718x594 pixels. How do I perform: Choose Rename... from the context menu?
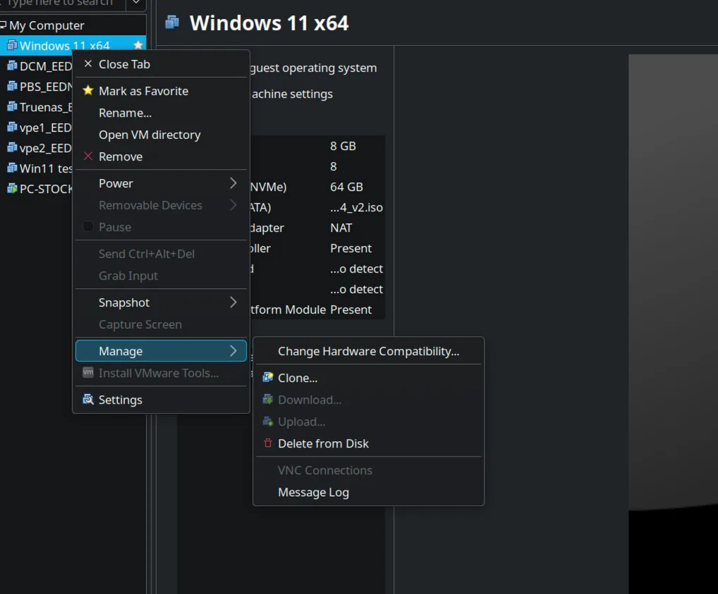click(162, 113)
